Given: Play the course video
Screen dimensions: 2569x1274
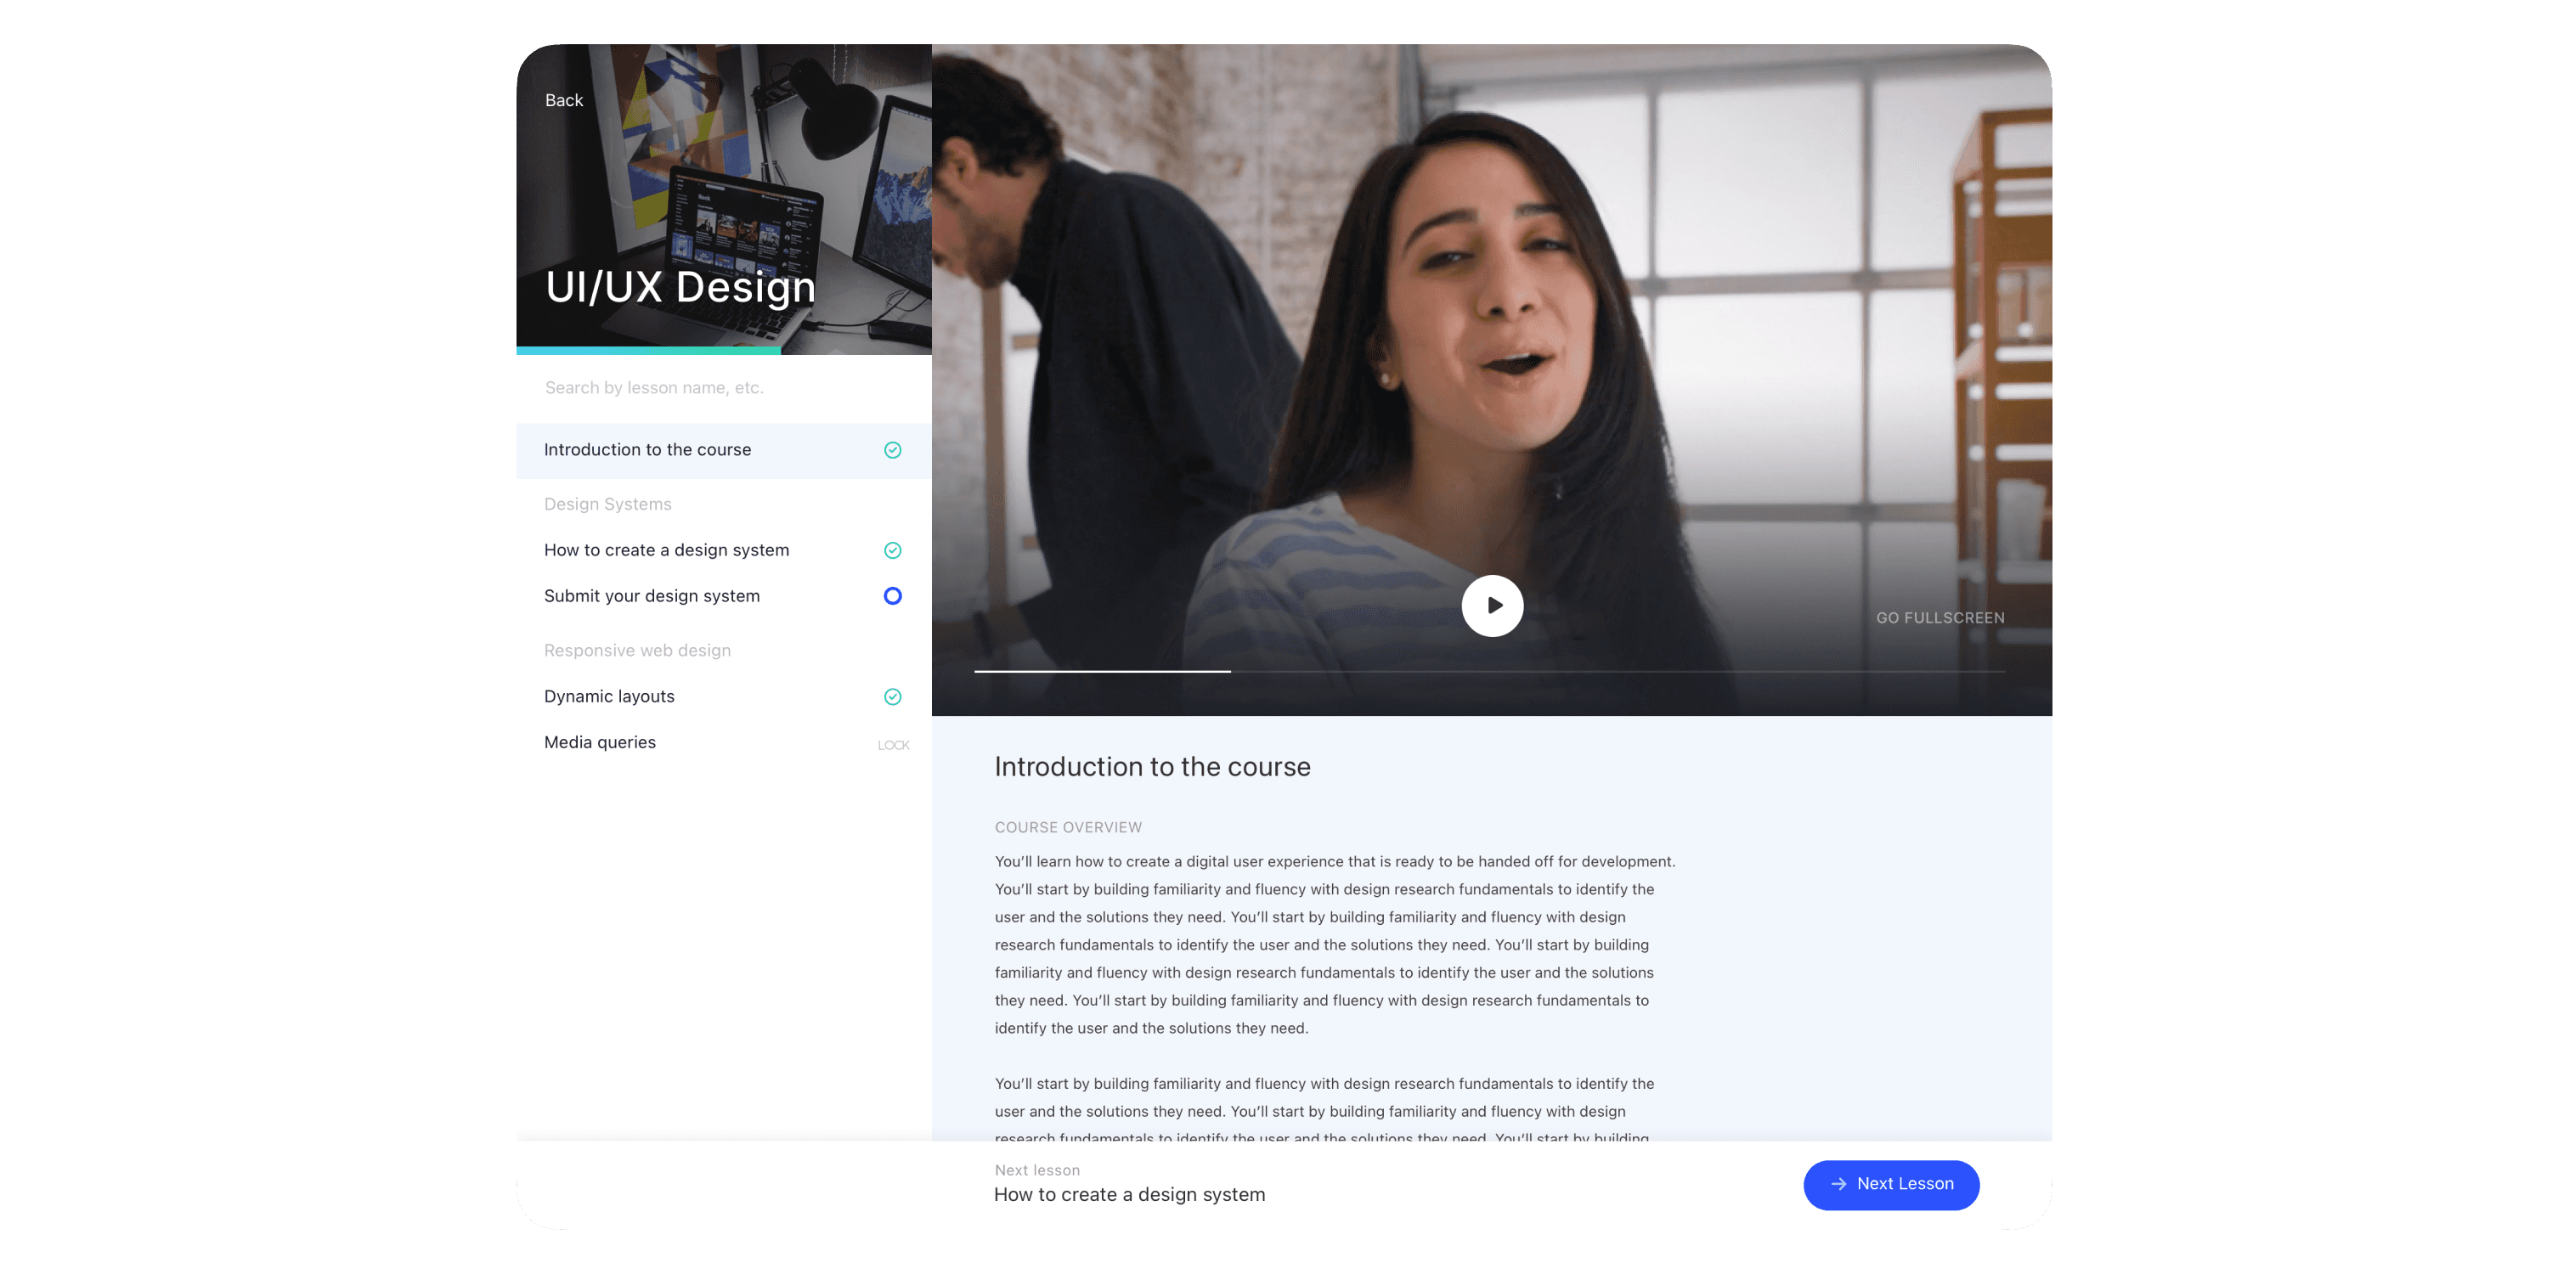Looking at the screenshot, I should point(1492,605).
